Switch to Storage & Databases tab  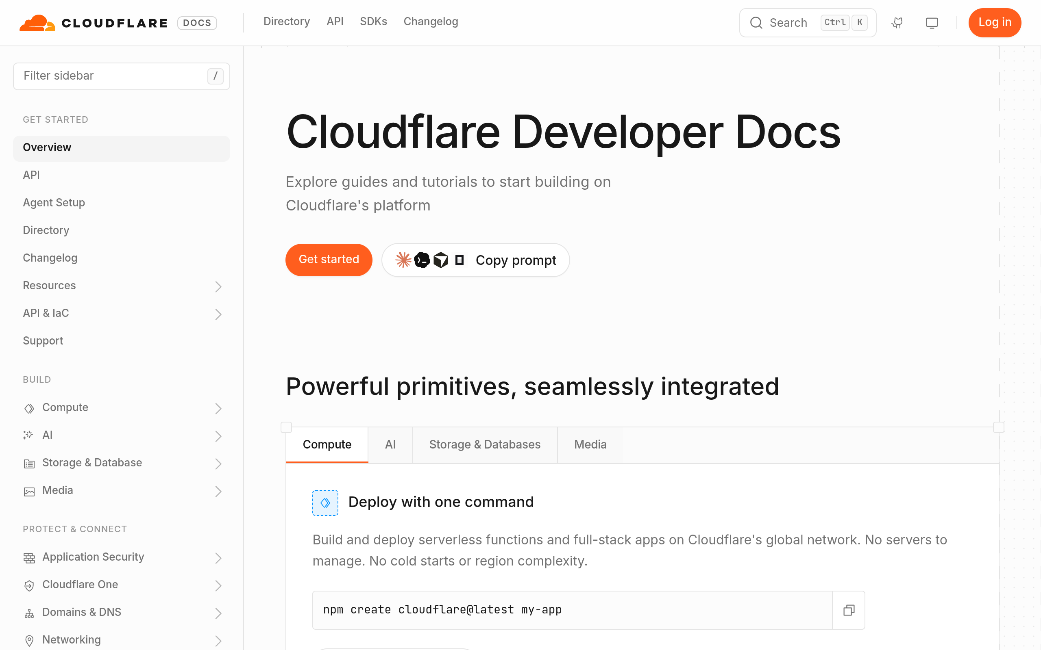[x=485, y=444]
